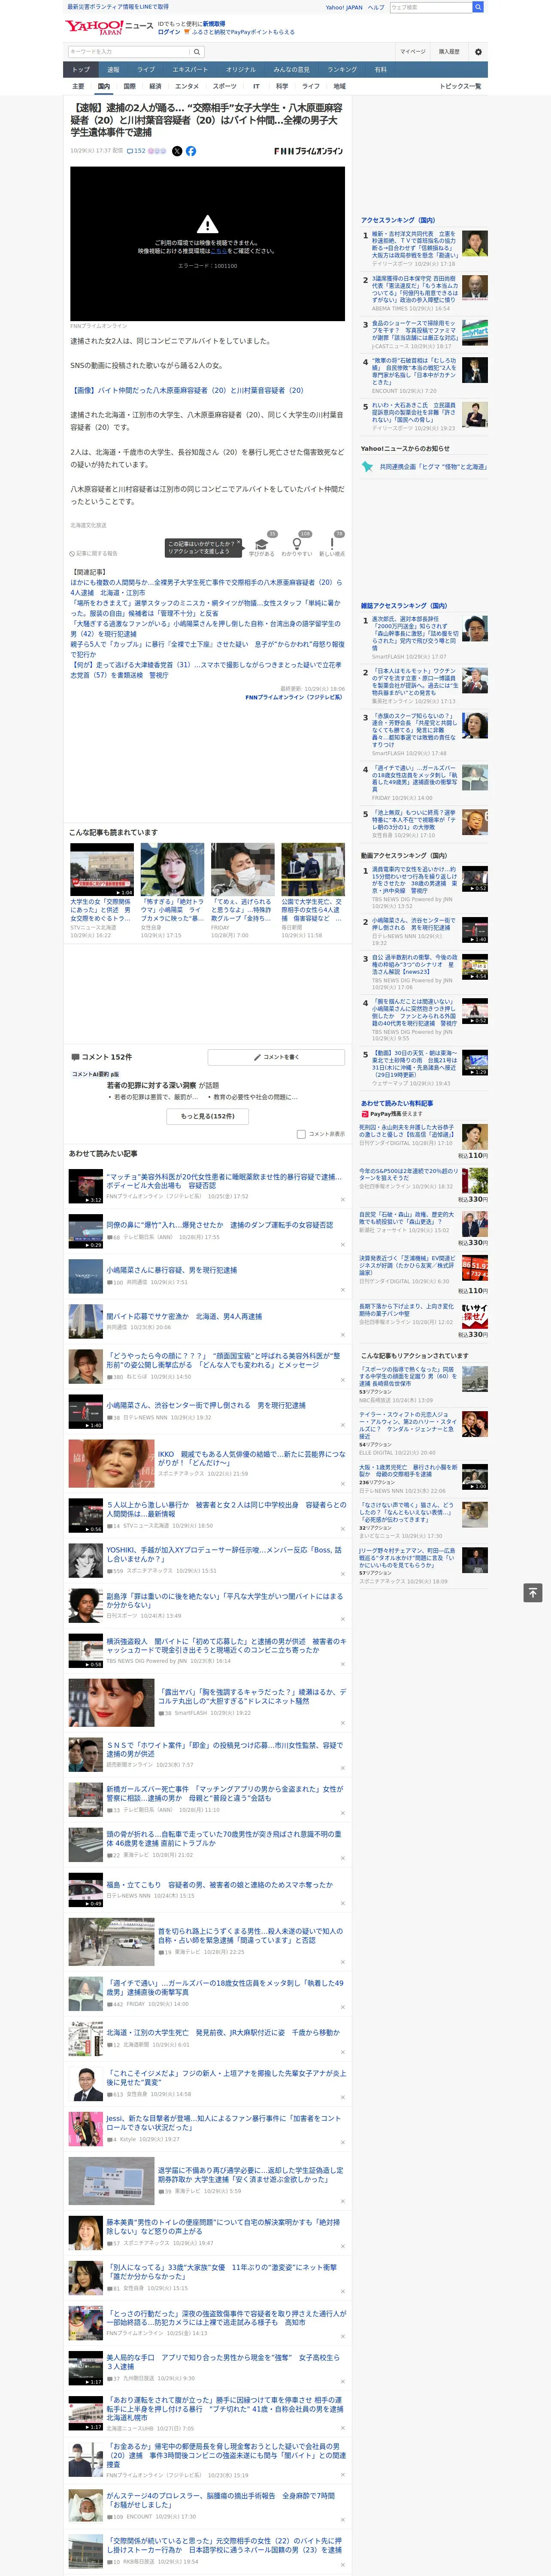The image size is (551, 2576).
Task: Select the エキスパート tab
Action: click(x=190, y=69)
